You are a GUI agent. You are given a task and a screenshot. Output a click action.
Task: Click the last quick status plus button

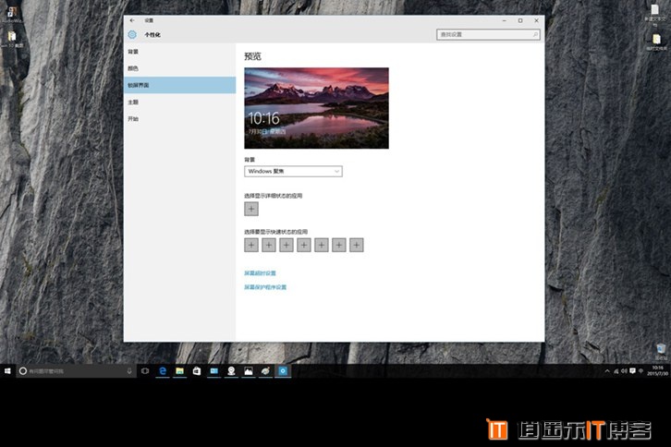tap(357, 245)
